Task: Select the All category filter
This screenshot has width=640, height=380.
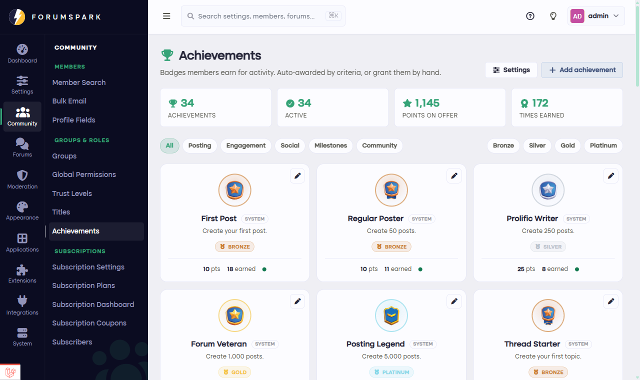Action: [x=169, y=145]
